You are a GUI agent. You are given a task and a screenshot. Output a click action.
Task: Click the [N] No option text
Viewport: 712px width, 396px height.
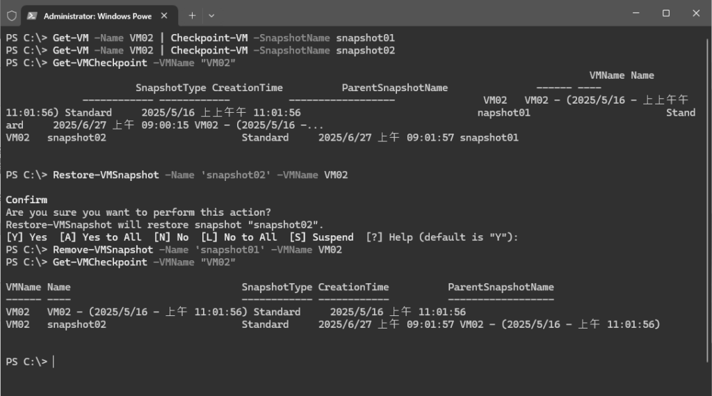pyautogui.click(x=171, y=237)
